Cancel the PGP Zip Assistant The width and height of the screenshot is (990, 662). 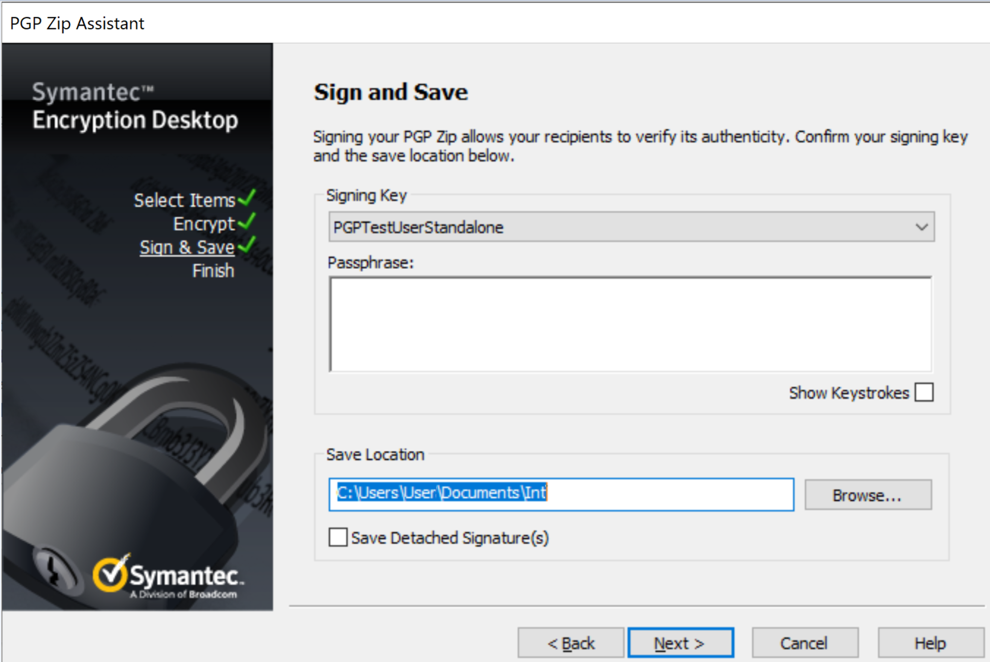click(805, 643)
